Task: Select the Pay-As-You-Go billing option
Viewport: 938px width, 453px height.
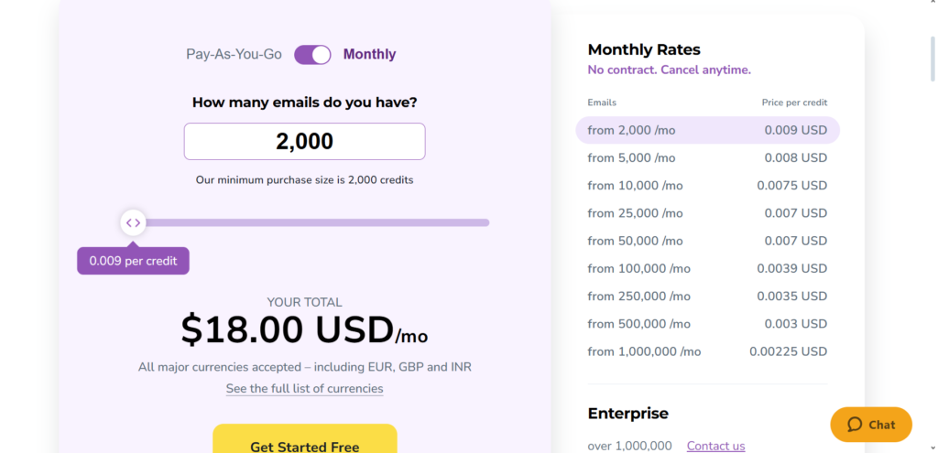Action: tap(234, 54)
